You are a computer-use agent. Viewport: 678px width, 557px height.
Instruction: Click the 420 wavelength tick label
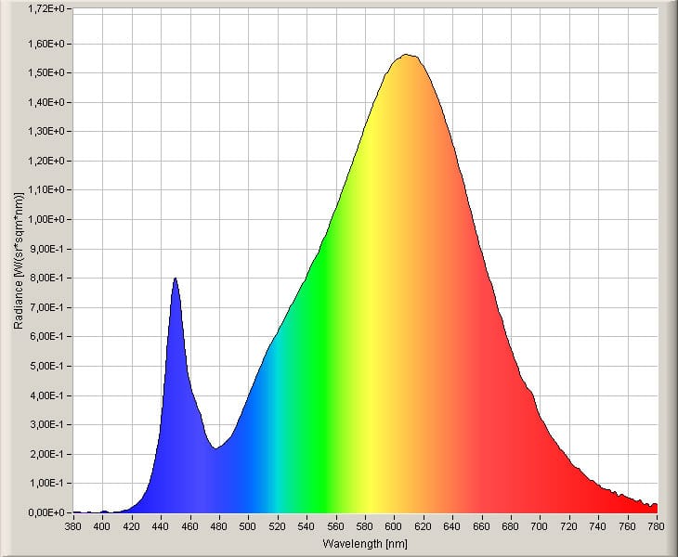coord(132,526)
